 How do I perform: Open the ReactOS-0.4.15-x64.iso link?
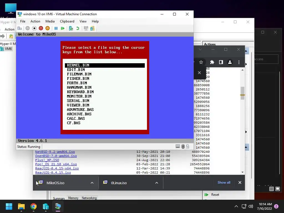pos(57,168)
